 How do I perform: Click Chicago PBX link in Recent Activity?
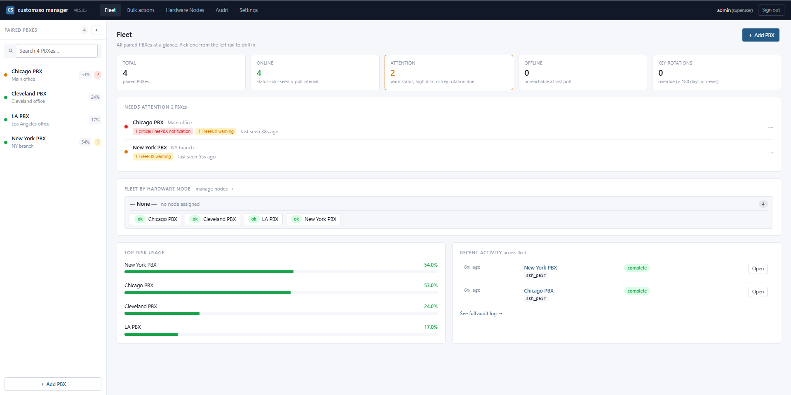point(539,291)
